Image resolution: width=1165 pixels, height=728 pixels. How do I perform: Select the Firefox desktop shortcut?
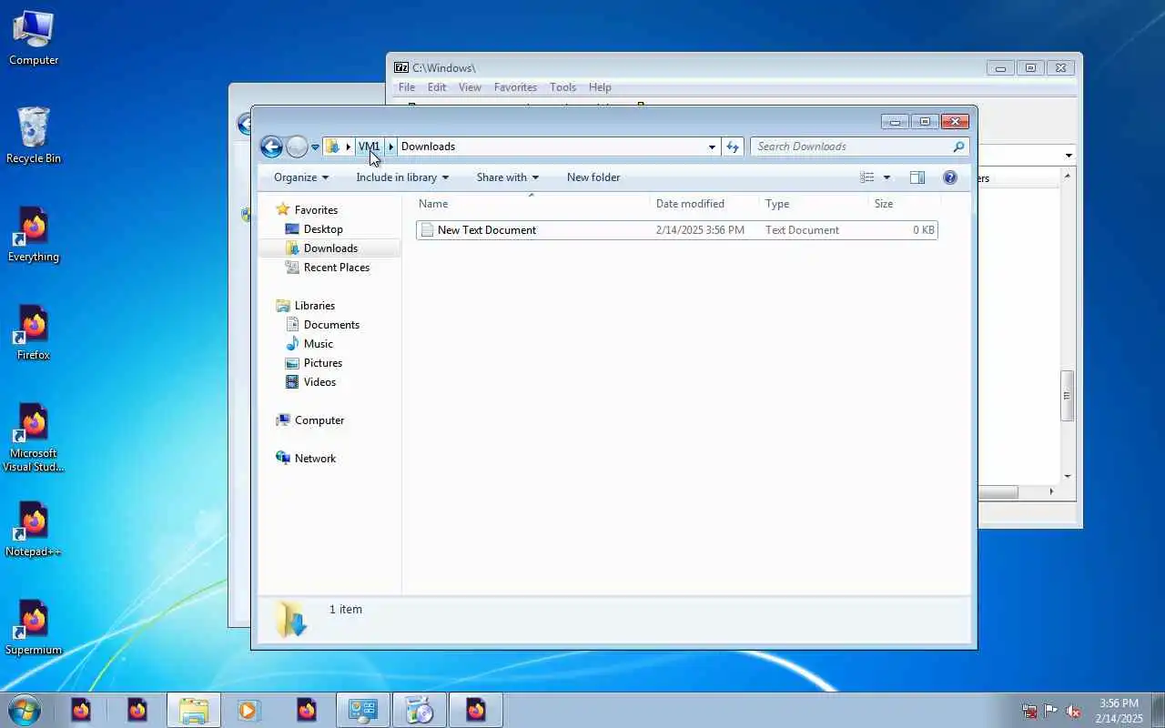pyautogui.click(x=34, y=332)
